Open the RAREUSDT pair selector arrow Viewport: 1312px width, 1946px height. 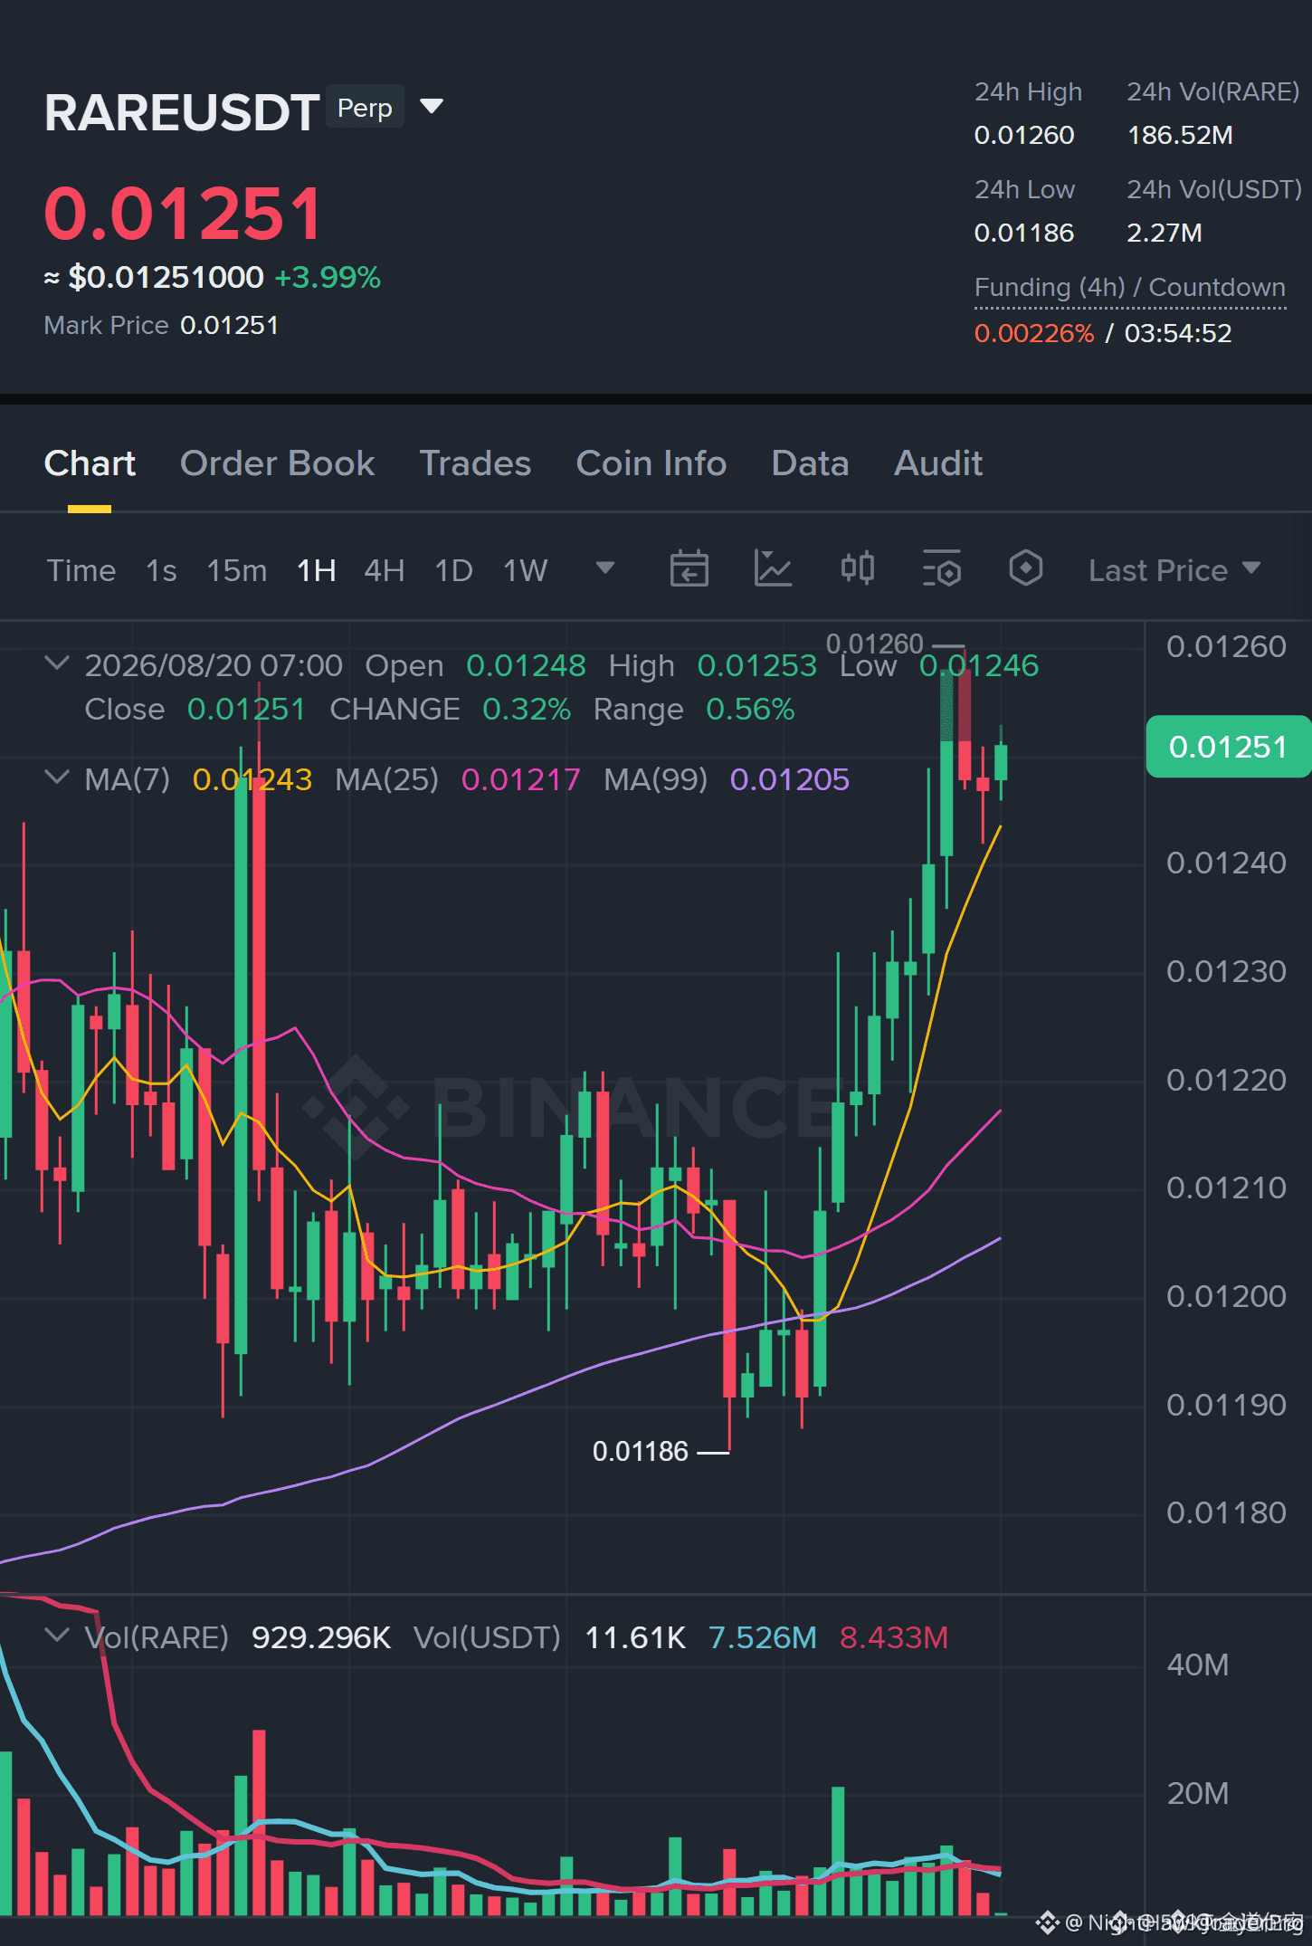[x=433, y=107]
